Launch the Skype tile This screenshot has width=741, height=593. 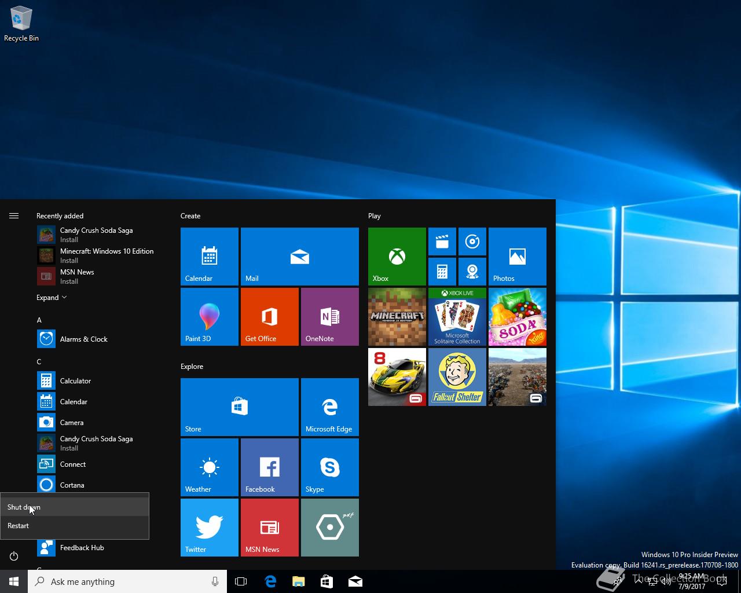(330, 467)
